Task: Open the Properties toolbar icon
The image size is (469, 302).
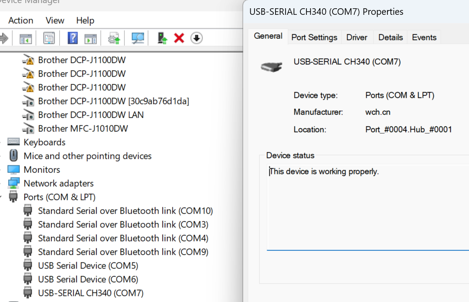Action: (49, 38)
